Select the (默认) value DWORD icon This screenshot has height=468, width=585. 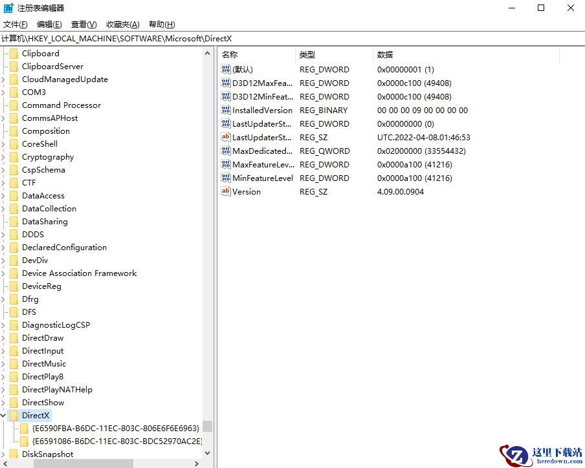click(x=226, y=69)
